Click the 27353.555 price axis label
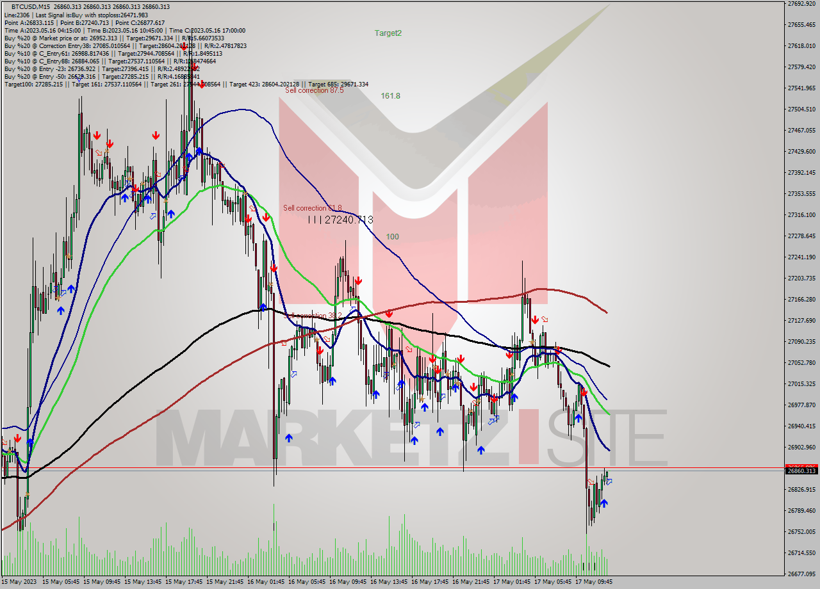The width and height of the screenshot is (820, 589). pos(801,193)
